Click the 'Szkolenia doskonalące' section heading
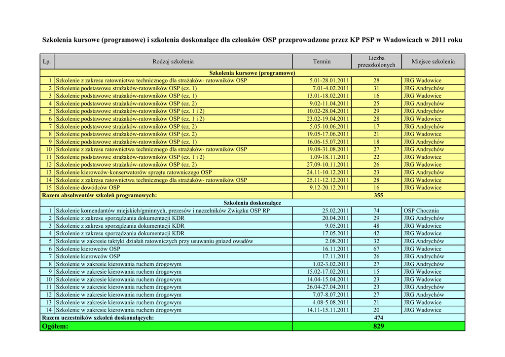Screen dimensions: 505x357 click(x=252, y=203)
